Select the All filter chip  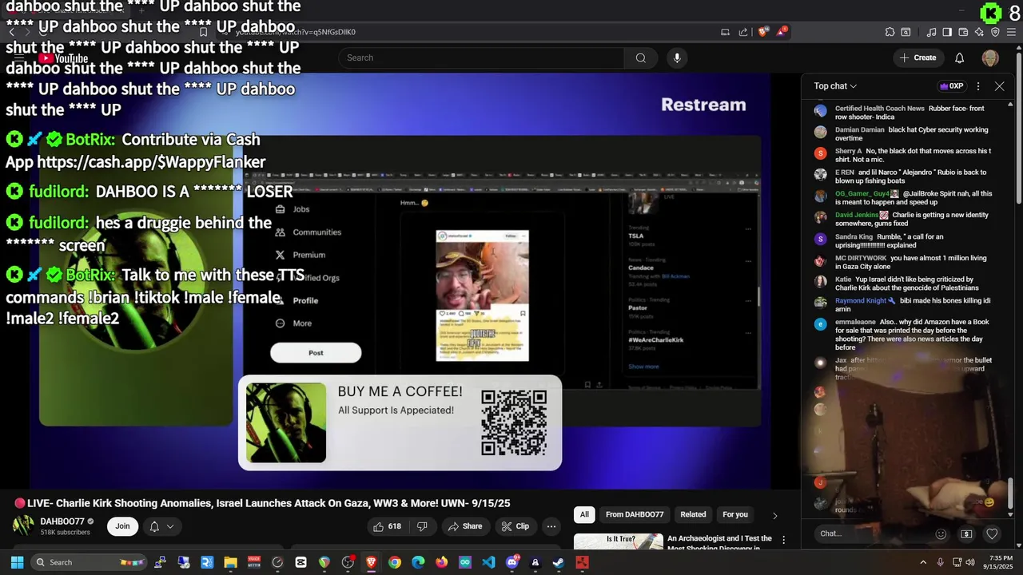(584, 514)
